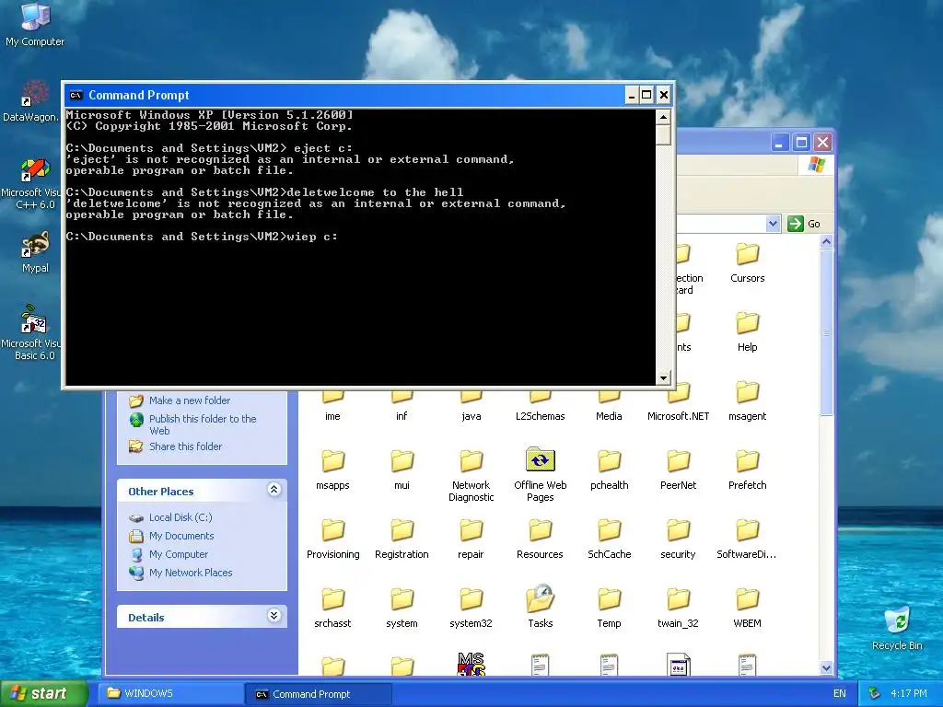943x707 pixels.
Task: Go to Local Disk (C:)
Action: tap(180, 517)
